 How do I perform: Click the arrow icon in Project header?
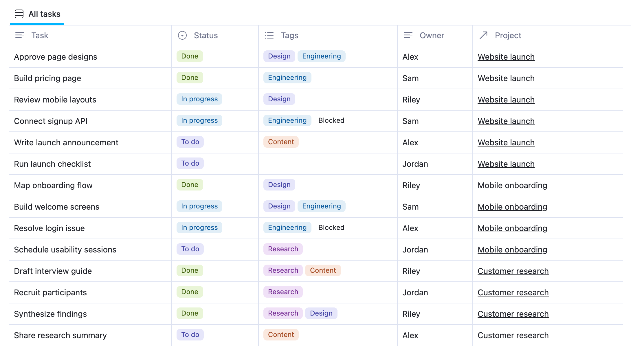point(483,35)
